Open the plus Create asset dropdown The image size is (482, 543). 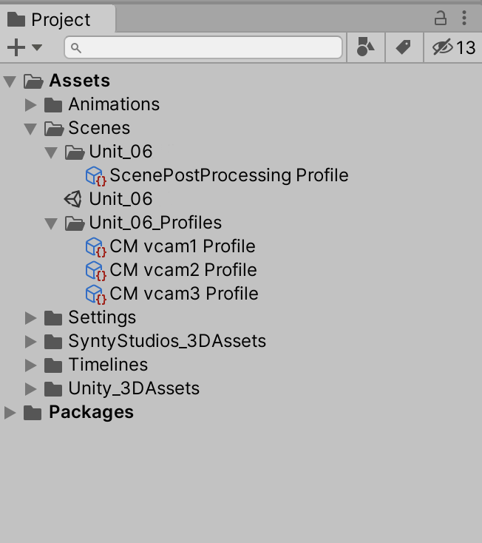click(x=24, y=47)
